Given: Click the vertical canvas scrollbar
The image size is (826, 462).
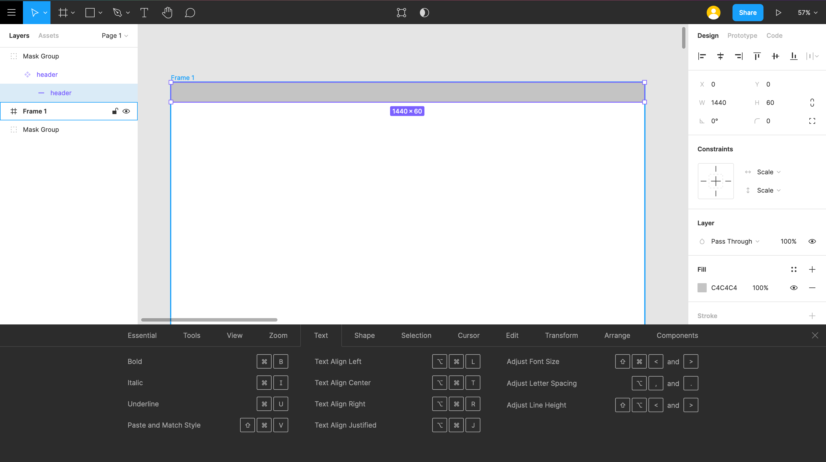Looking at the screenshot, I should tap(683, 38).
